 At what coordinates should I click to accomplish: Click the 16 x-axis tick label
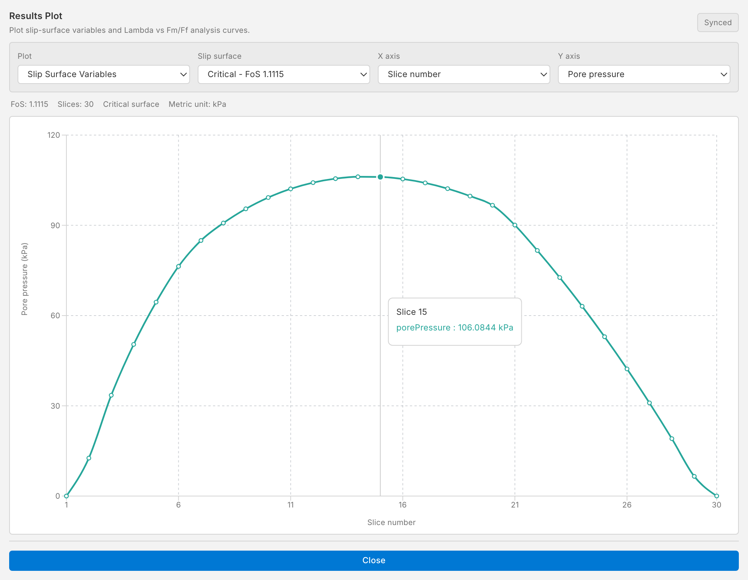click(x=403, y=505)
